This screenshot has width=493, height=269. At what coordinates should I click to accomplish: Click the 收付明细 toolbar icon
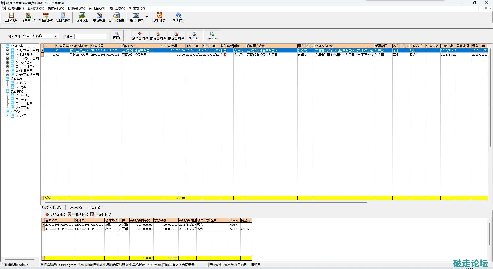click(82, 17)
